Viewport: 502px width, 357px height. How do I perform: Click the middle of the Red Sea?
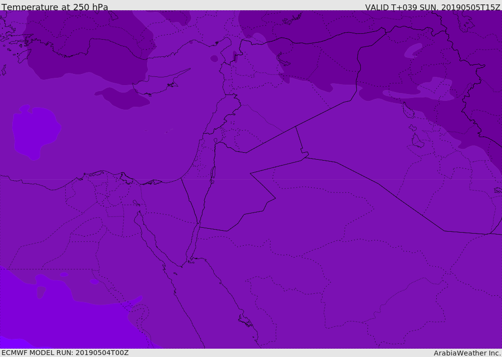pos(216,304)
